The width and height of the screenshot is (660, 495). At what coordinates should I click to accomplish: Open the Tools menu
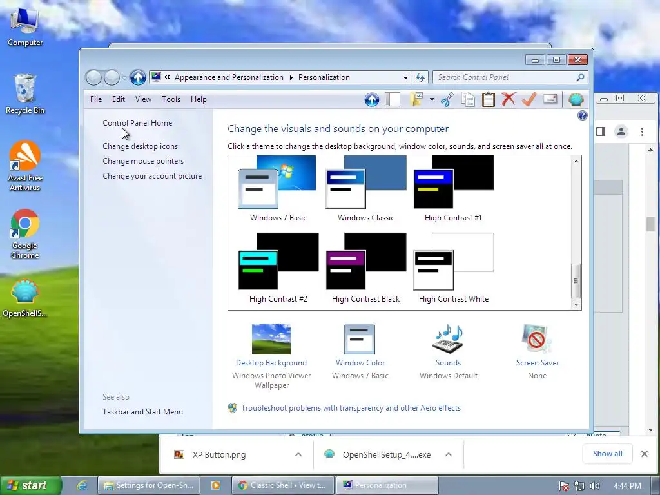171,99
